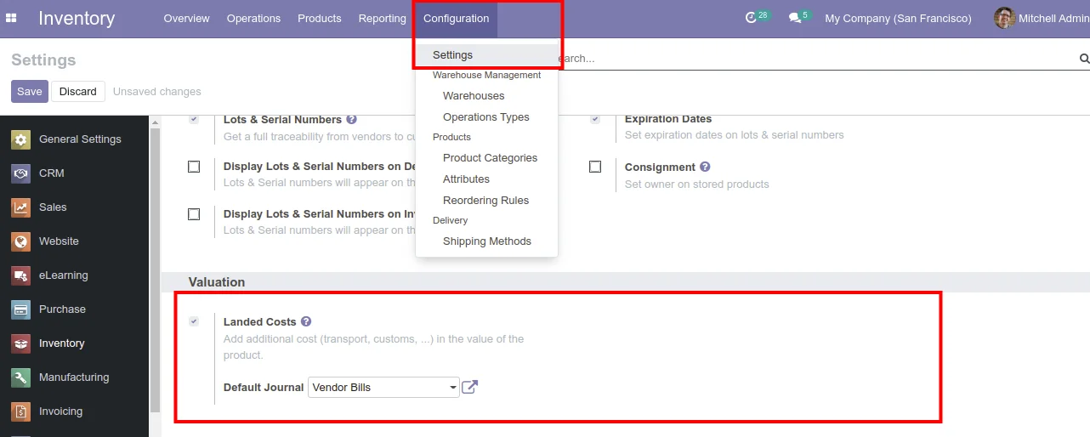Open the messages chat bubble icon
1090x437 pixels.
click(x=795, y=18)
